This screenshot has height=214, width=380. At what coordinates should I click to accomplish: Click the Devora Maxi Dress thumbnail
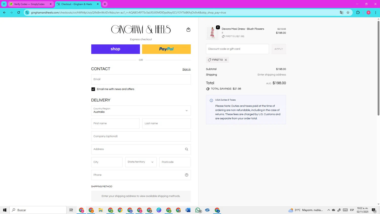pyautogui.click(x=212, y=33)
